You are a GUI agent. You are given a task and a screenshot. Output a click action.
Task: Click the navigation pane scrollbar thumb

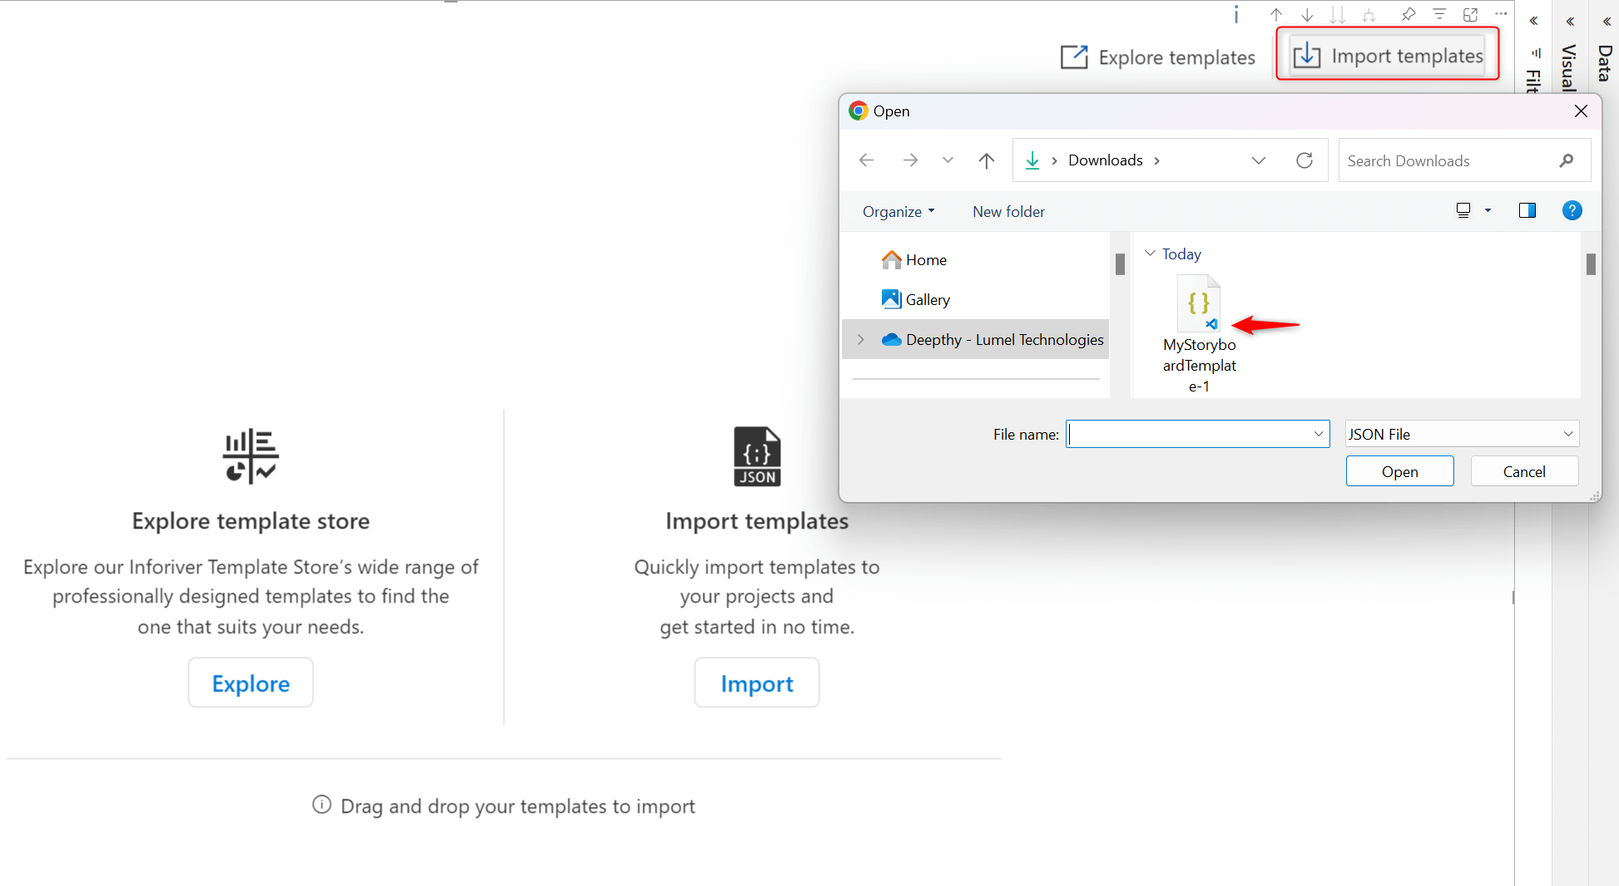click(1120, 263)
